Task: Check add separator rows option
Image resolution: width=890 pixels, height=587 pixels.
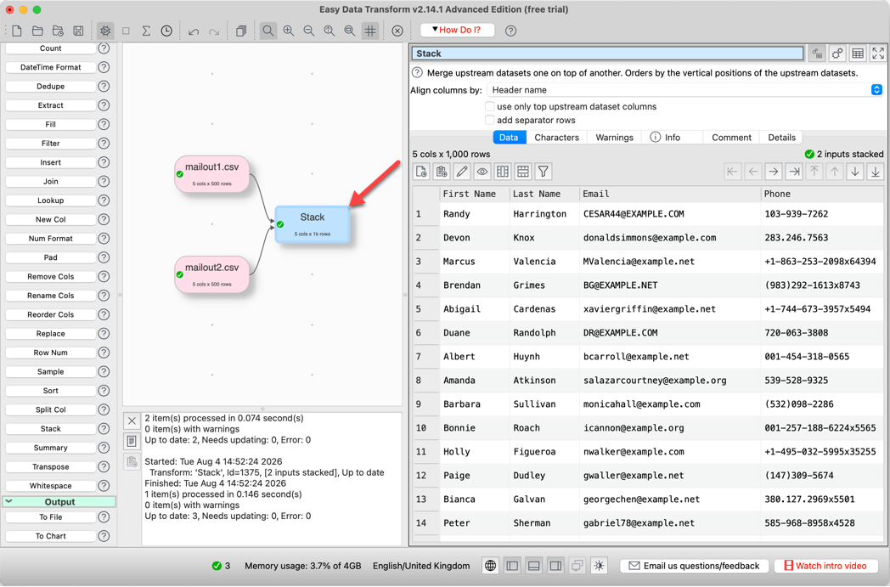Action: click(490, 120)
